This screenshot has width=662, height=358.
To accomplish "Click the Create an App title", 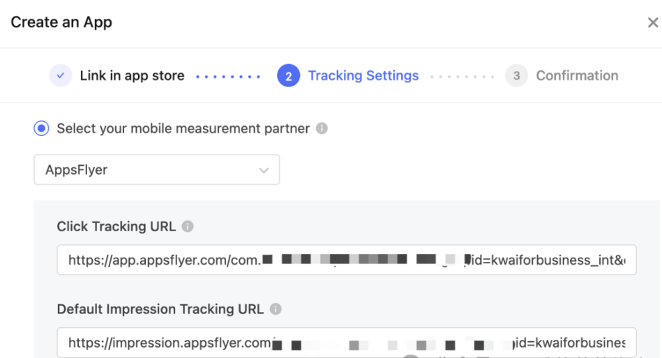I will [61, 22].
